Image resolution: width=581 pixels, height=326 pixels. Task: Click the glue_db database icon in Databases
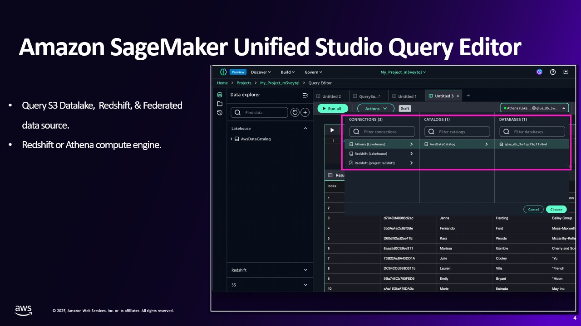click(x=501, y=144)
